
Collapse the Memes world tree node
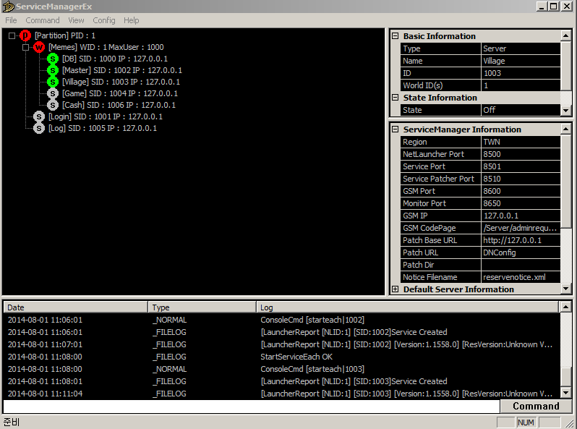(x=25, y=47)
